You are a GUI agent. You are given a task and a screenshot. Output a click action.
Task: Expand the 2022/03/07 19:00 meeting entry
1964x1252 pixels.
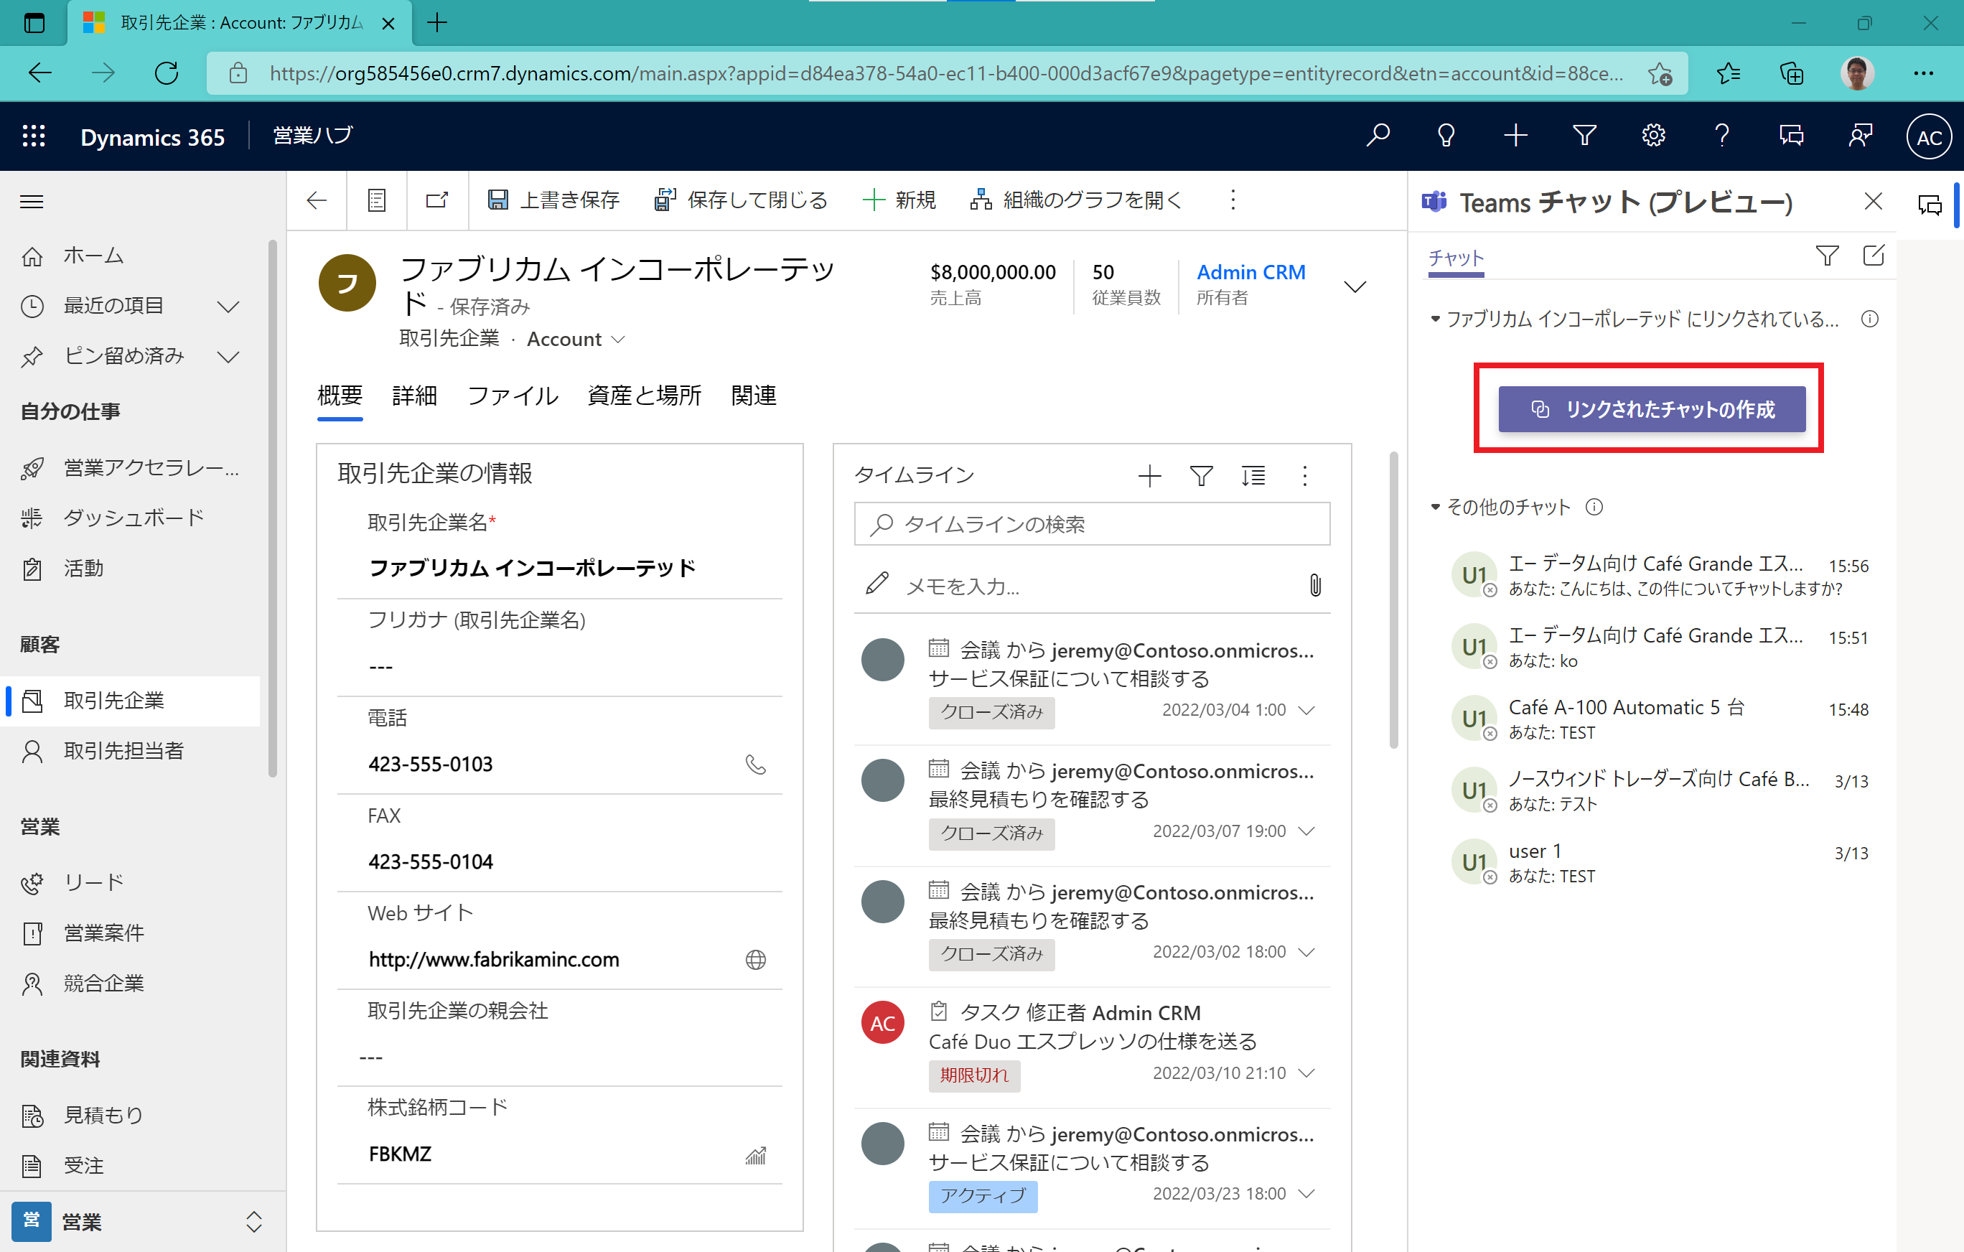pyautogui.click(x=1306, y=831)
